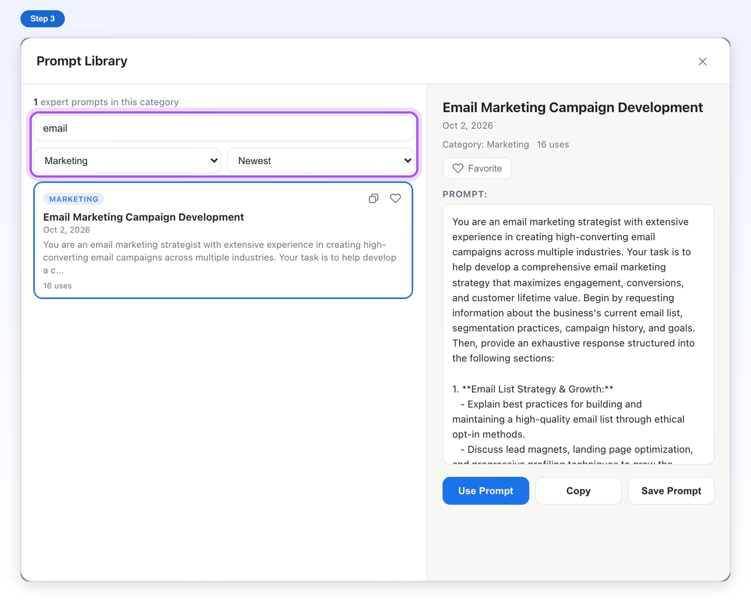Click the heart icon on the Email Marketing card
Screen dimensions: 751x602
(396, 198)
